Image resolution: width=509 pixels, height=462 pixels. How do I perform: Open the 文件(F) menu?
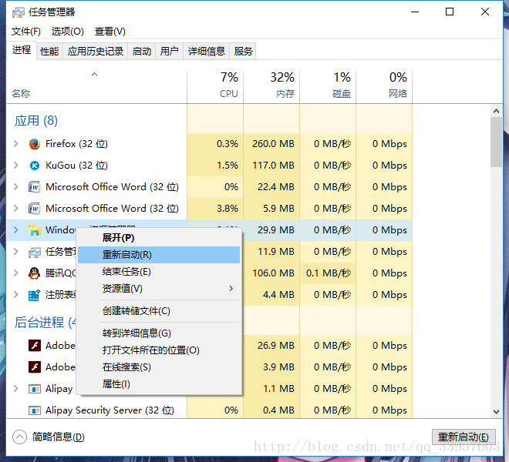[26, 32]
